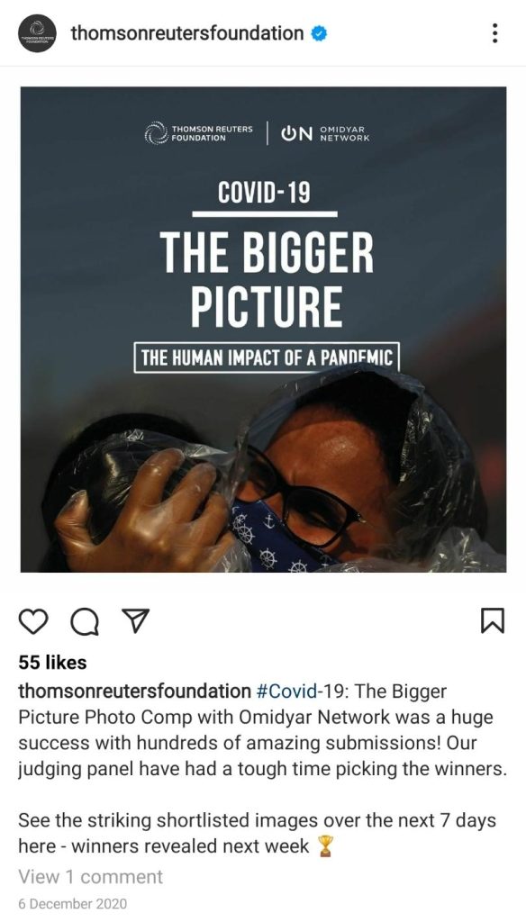Tap Omidyar Network logo in image
526x922 pixels.
tap(325, 133)
